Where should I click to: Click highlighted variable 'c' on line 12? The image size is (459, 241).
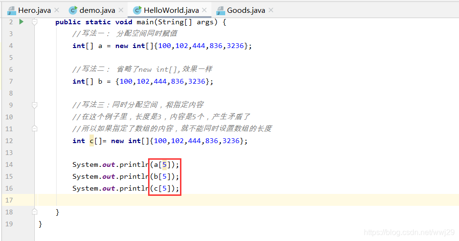[x=91, y=141]
